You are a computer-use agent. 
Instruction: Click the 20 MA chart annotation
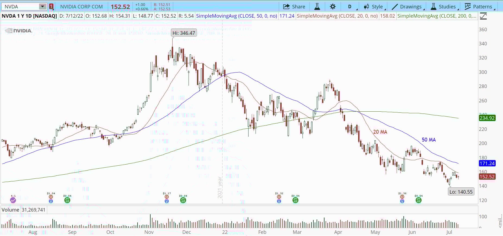coord(380,132)
